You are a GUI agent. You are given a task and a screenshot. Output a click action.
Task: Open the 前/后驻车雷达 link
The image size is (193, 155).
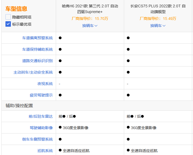tap(41, 116)
